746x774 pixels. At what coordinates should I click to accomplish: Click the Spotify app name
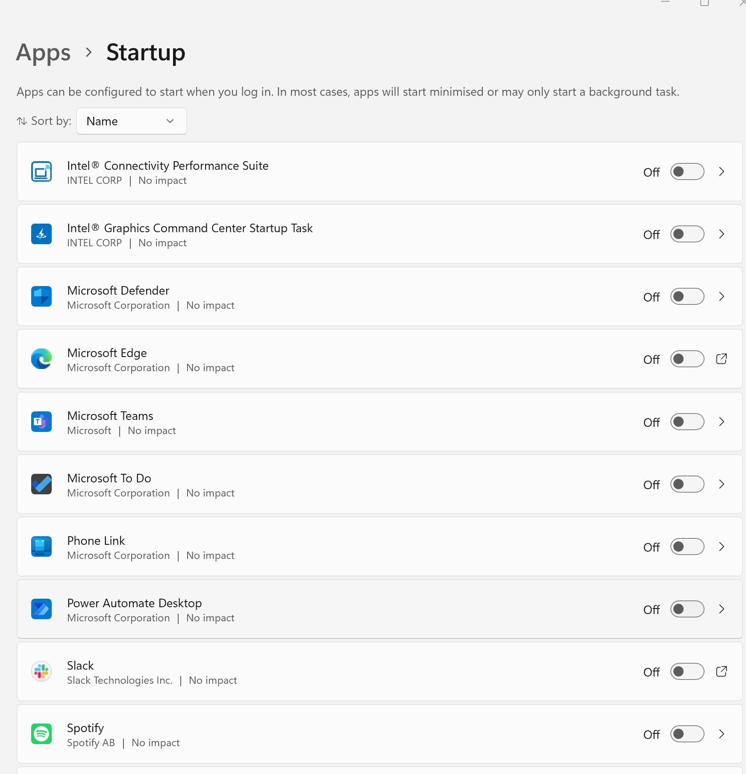pos(85,728)
